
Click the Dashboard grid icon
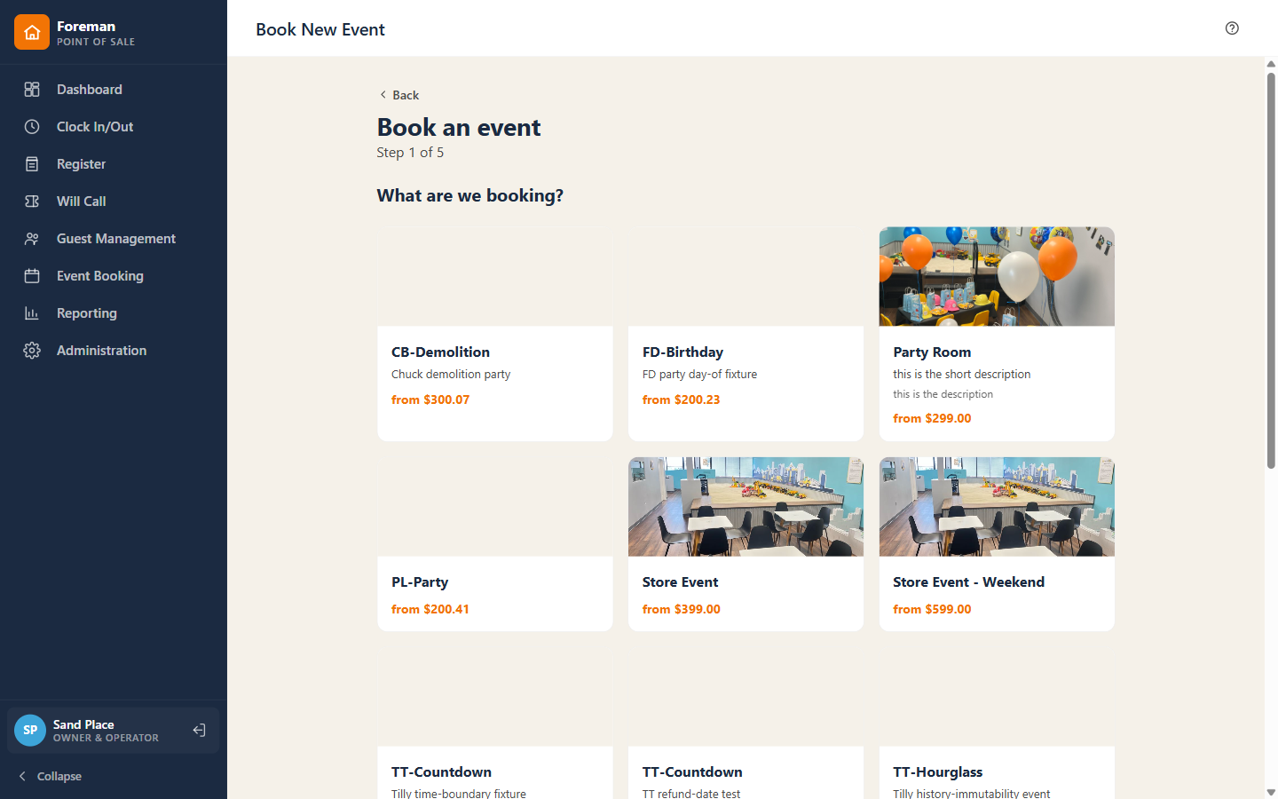pos(32,90)
